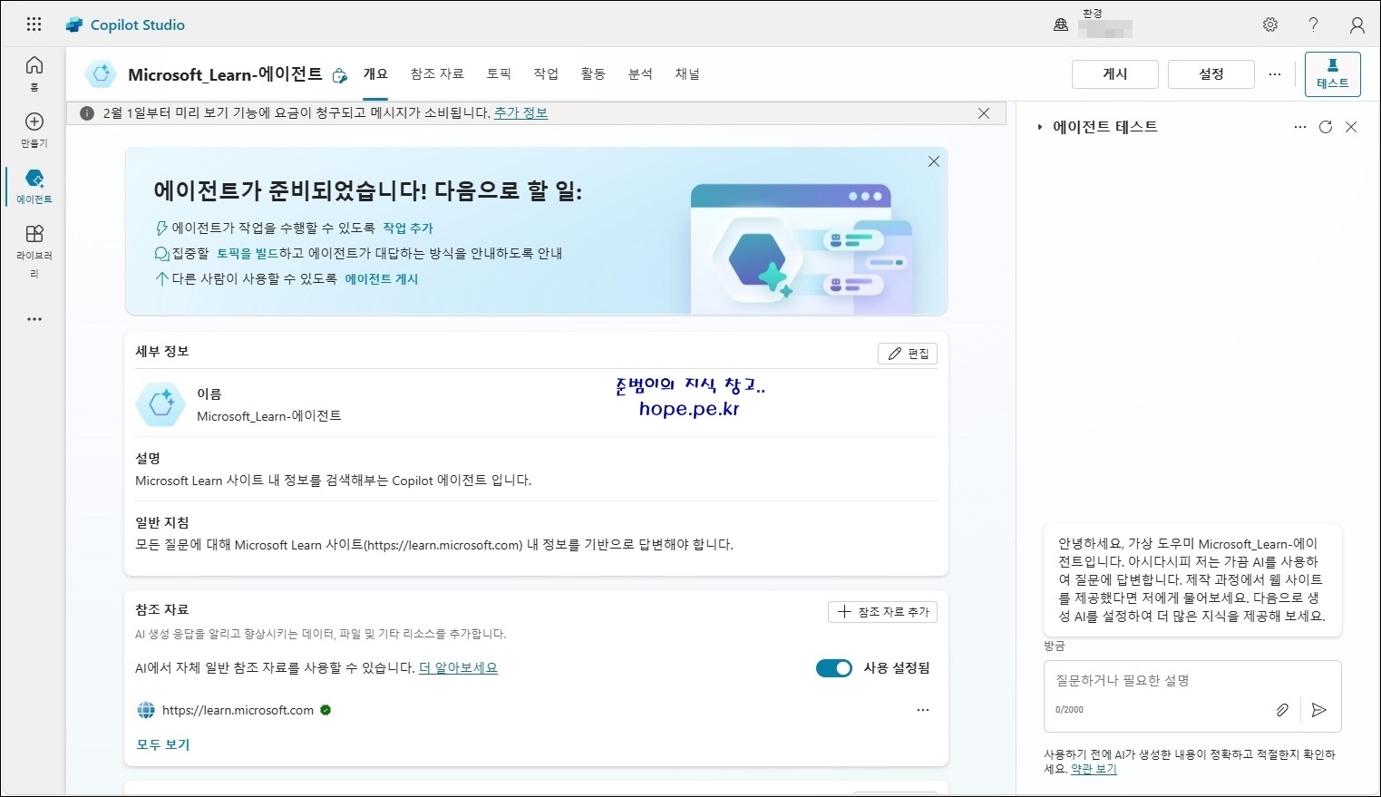The width and height of the screenshot is (1381, 797).
Task: Refresh the agent test conversation
Action: point(1326,127)
